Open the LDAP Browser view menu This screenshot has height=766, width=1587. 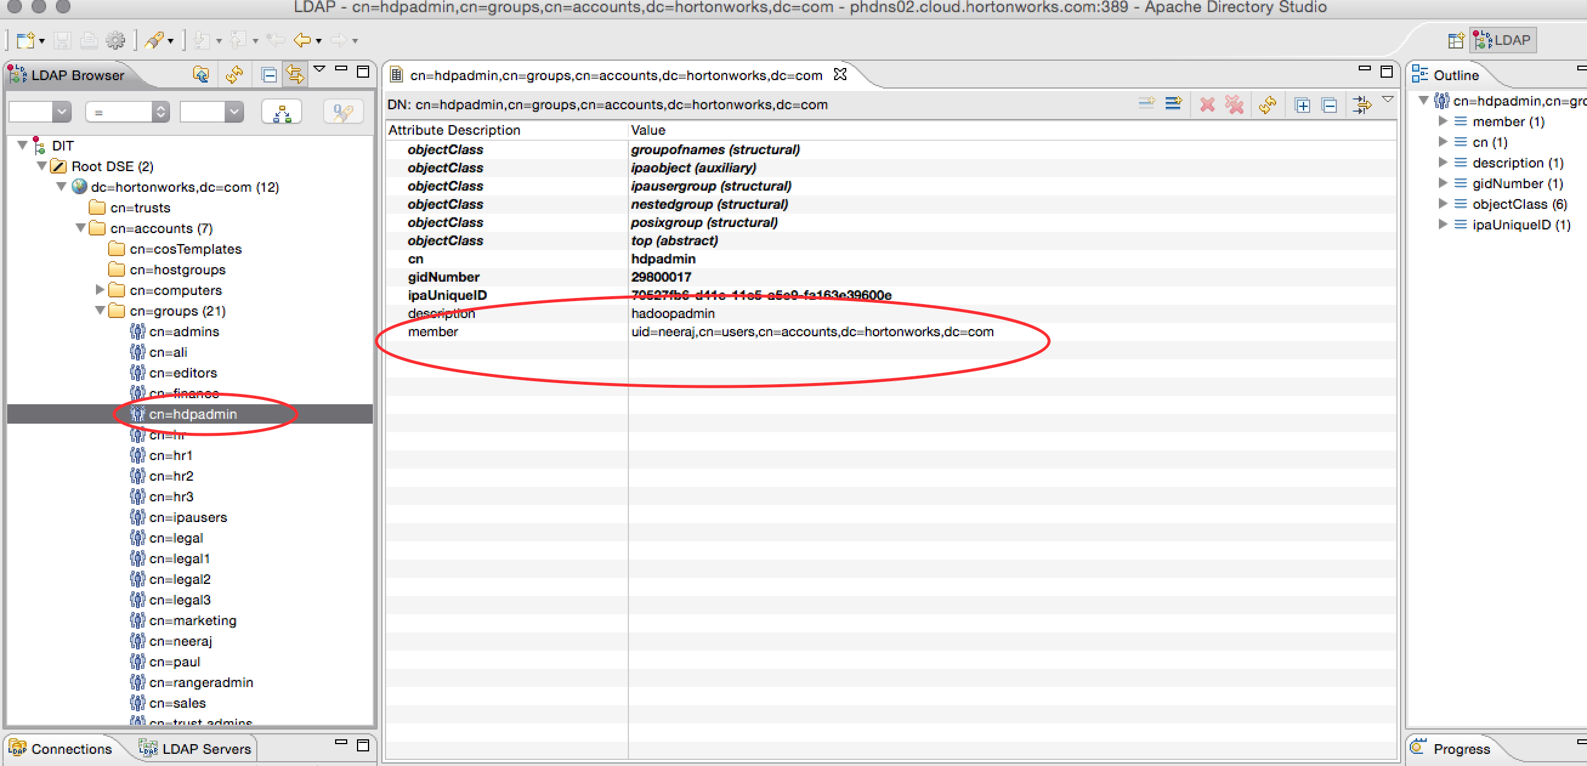319,69
